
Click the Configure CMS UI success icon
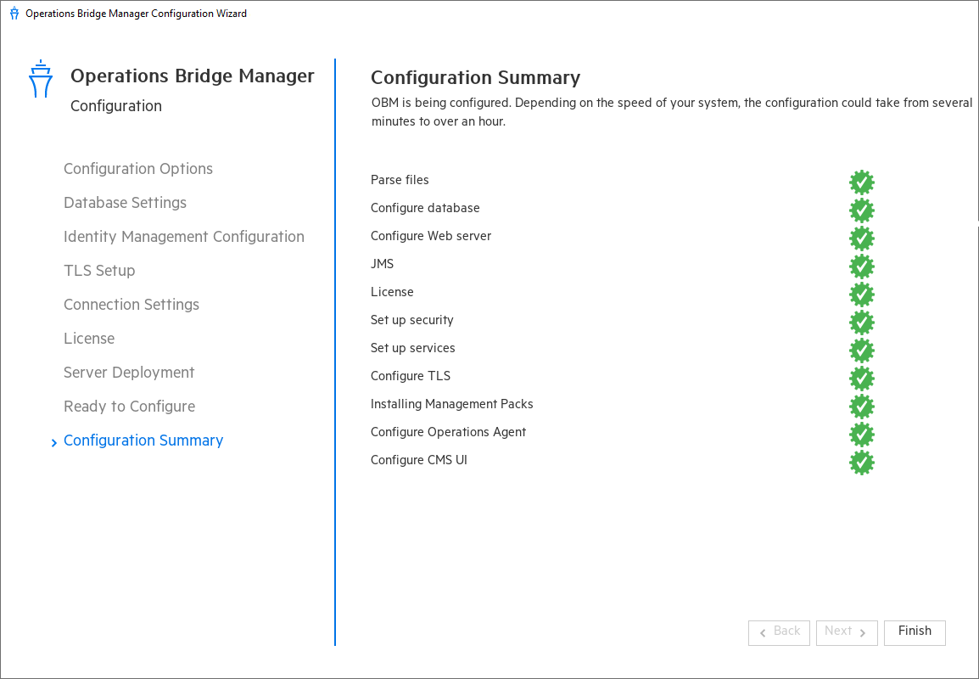point(862,463)
